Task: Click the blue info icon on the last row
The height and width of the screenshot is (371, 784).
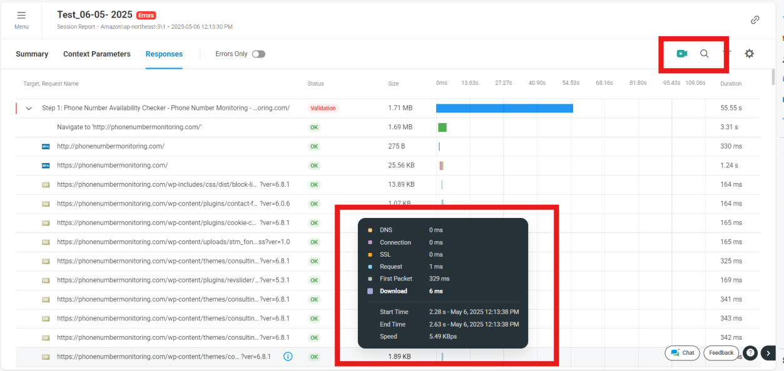Action: tap(288, 357)
